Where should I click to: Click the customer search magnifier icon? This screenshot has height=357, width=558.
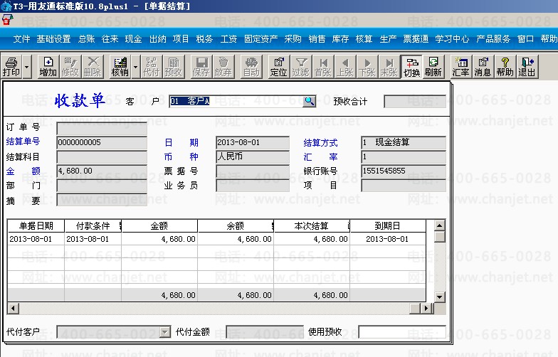[309, 101]
